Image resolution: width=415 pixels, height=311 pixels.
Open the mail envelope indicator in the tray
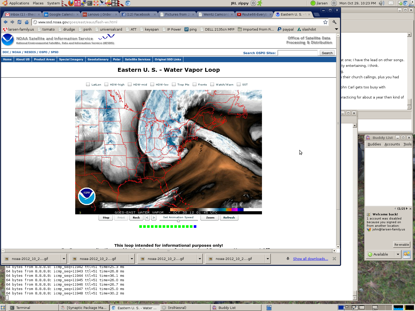(391, 3)
